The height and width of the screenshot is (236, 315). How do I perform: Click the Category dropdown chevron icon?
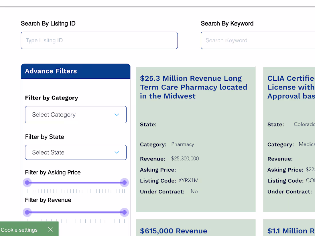click(117, 114)
